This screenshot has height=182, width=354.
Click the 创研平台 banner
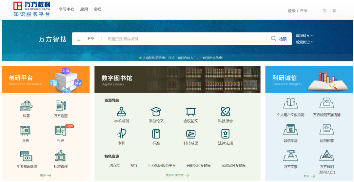tap(46, 80)
